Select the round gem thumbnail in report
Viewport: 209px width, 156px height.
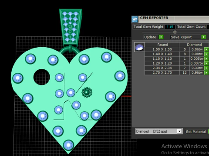tap(139, 47)
